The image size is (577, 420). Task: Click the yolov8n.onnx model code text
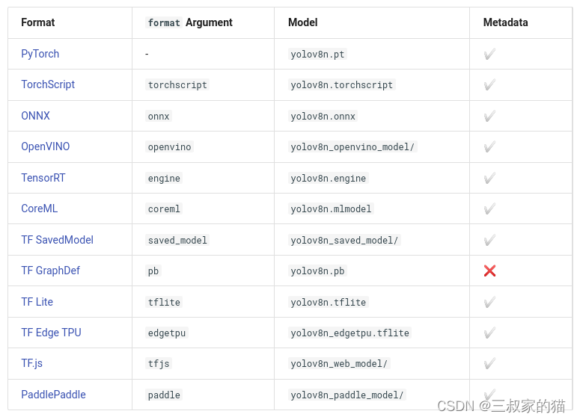323,117
